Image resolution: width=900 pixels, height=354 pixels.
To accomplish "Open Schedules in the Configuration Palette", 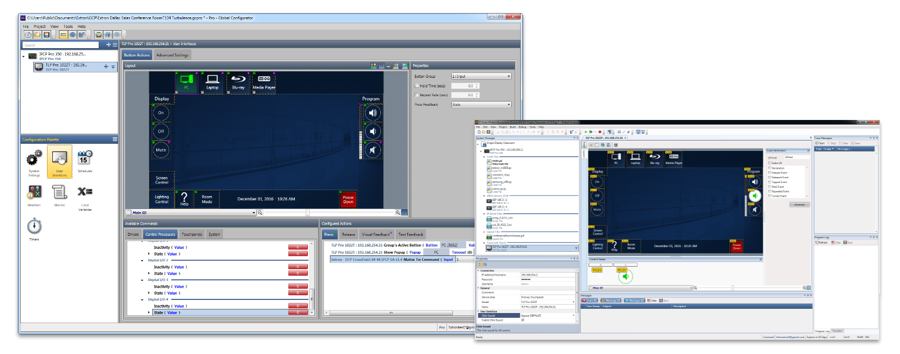I will pos(85,160).
